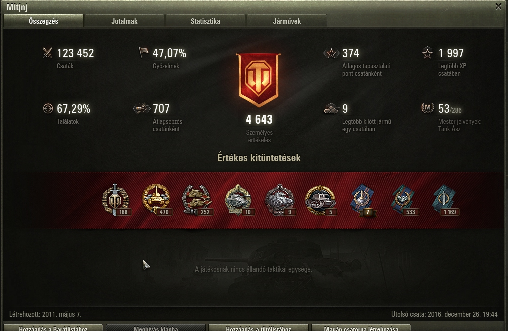
Task: Click the blue ribbon medal showing 7
Action: pyautogui.click(x=363, y=200)
